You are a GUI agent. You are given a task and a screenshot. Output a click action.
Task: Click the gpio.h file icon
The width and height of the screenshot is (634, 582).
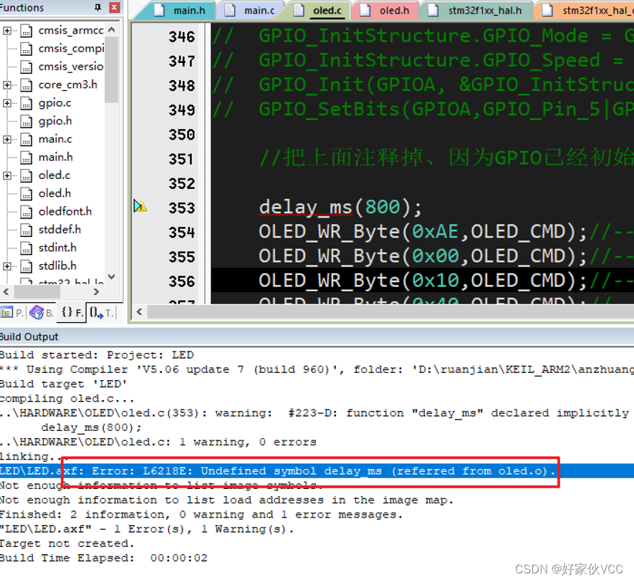pyautogui.click(x=27, y=121)
